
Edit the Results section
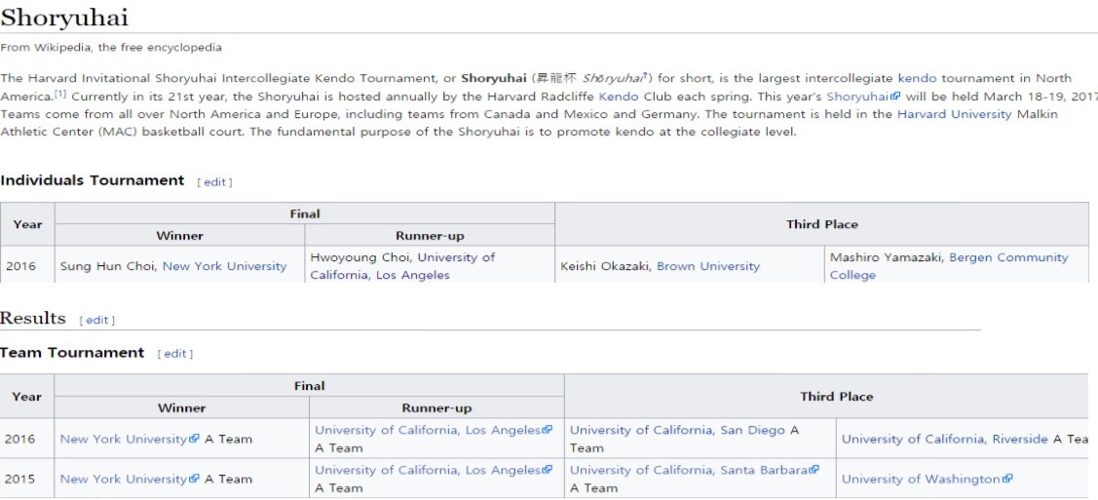coord(97,320)
